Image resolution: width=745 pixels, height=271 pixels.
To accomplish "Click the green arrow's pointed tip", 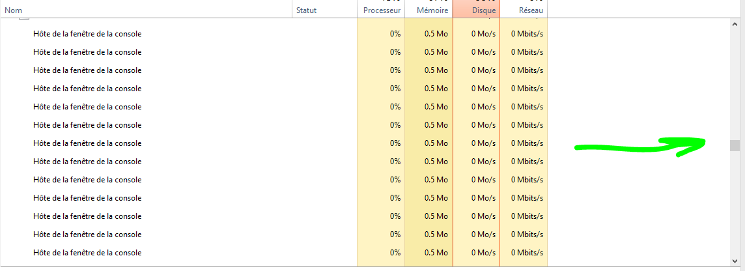I will tap(705, 141).
